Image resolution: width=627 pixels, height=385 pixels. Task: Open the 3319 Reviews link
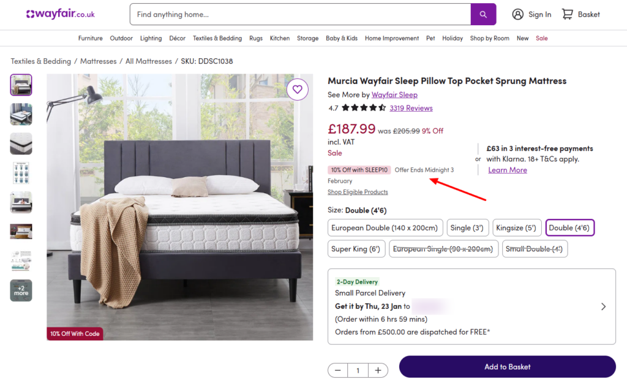[x=411, y=107]
